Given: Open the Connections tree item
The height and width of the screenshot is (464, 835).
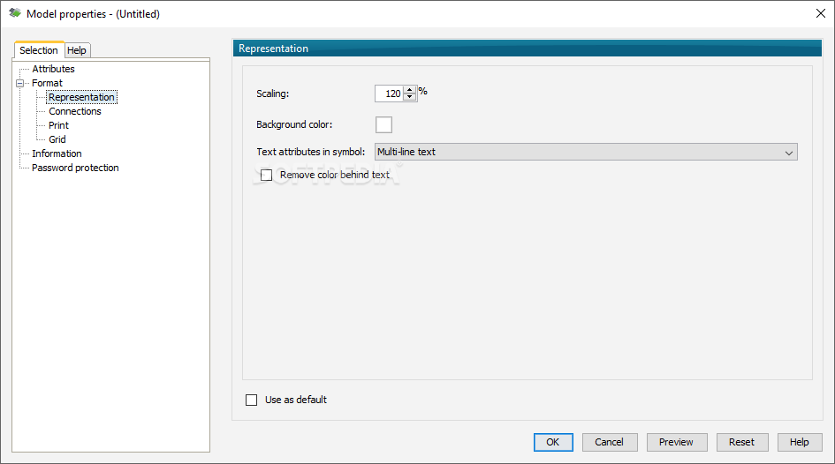Looking at the screenshot, I should pos(75,111).
